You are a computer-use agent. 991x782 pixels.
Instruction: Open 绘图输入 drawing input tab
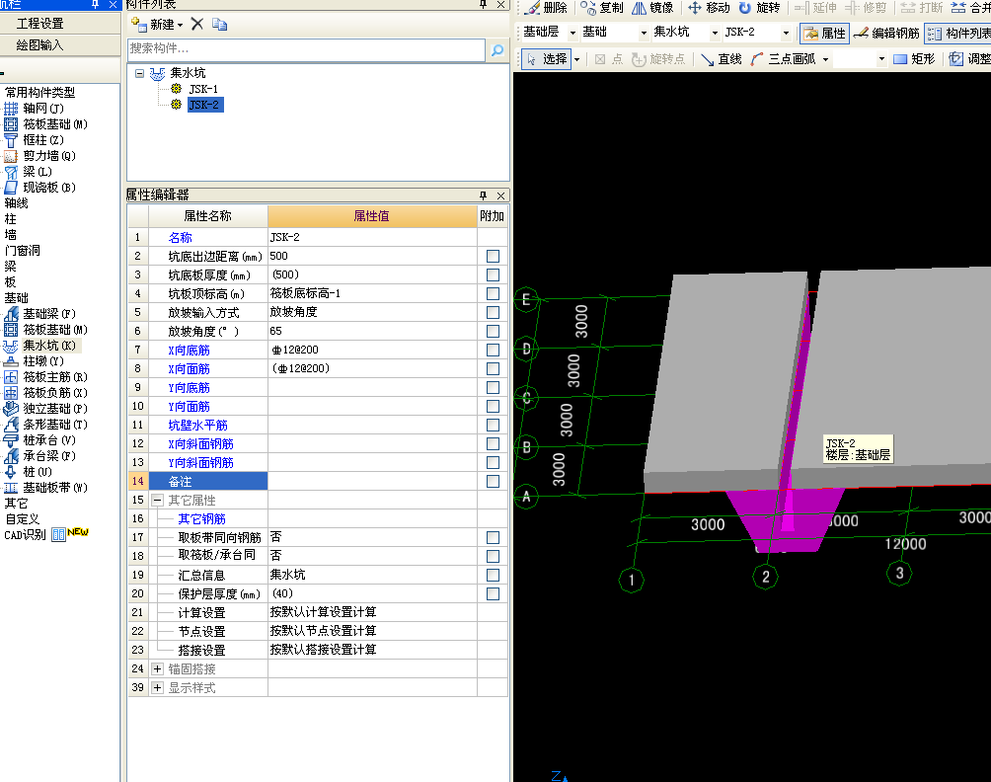coord(39,45)
